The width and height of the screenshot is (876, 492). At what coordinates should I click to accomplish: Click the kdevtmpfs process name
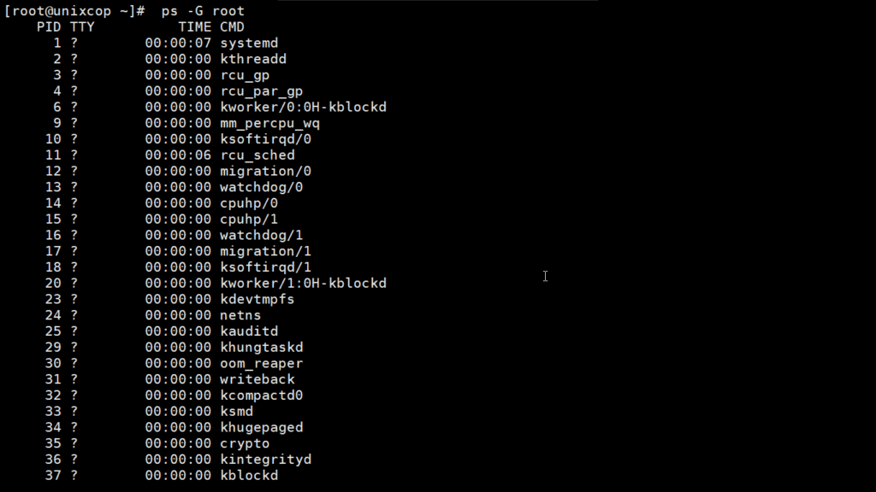[257, 300]
